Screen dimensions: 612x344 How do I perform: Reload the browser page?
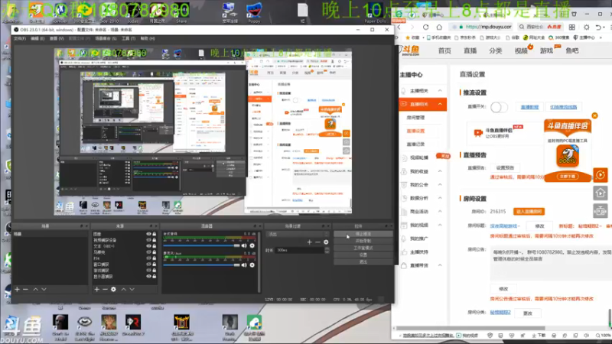point(426,27)
